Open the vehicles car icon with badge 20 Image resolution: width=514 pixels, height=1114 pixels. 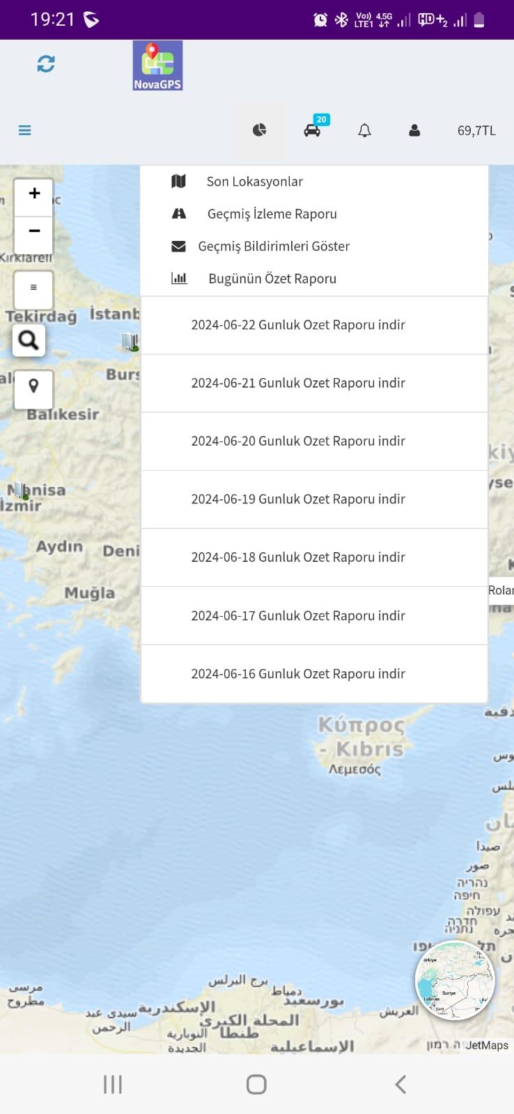[x=313, y=130]
